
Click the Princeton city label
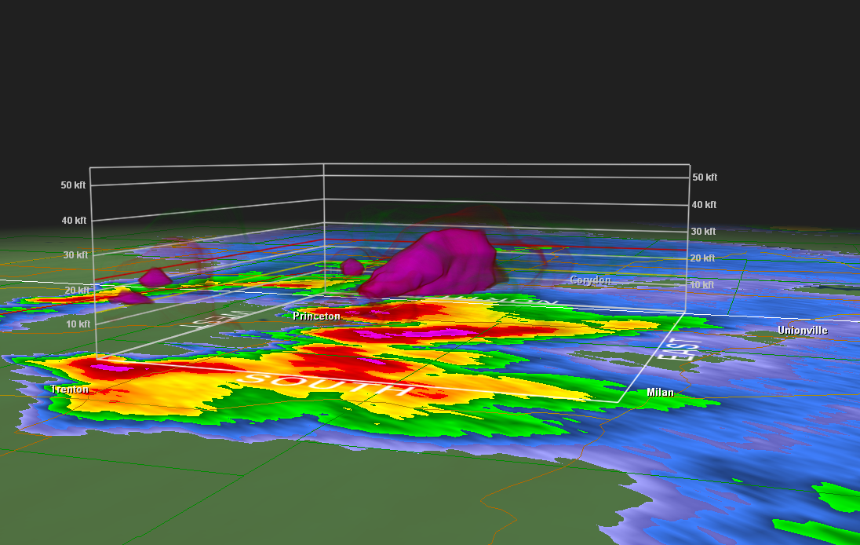(x=316, y=316)
